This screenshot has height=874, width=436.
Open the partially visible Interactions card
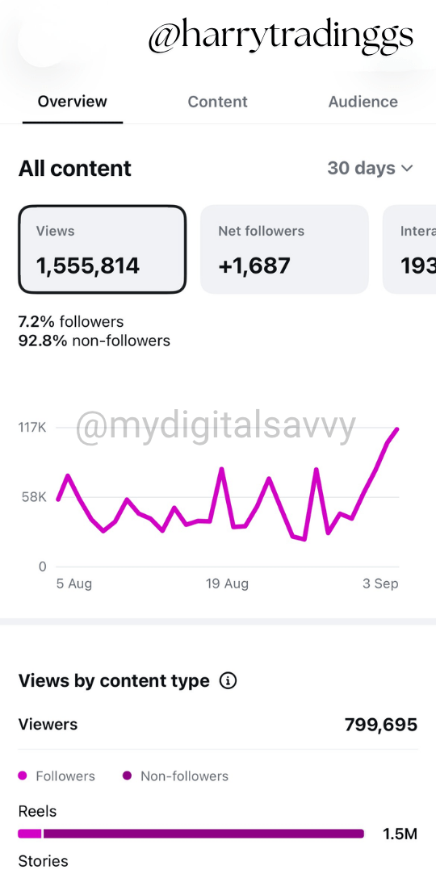click(410, 249)
